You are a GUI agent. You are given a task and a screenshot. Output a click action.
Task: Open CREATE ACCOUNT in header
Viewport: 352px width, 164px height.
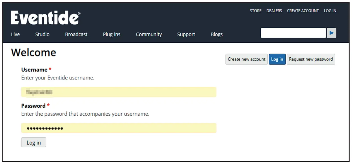(x=303, y=11)
